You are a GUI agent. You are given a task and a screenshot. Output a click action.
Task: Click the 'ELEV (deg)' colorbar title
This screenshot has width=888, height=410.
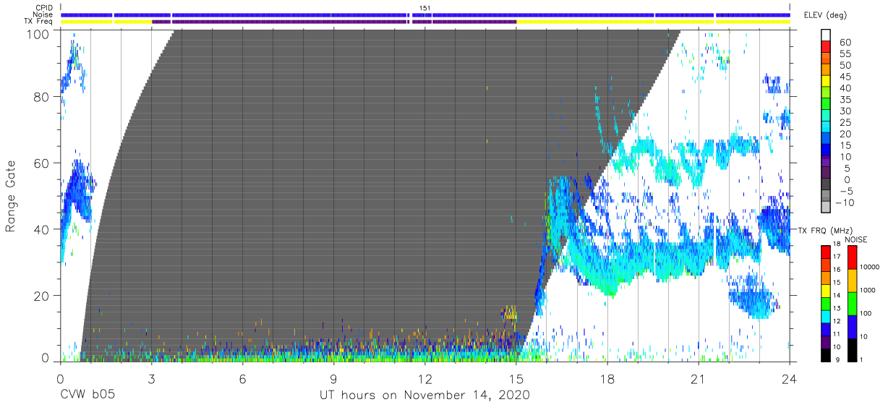coord(827,15)
